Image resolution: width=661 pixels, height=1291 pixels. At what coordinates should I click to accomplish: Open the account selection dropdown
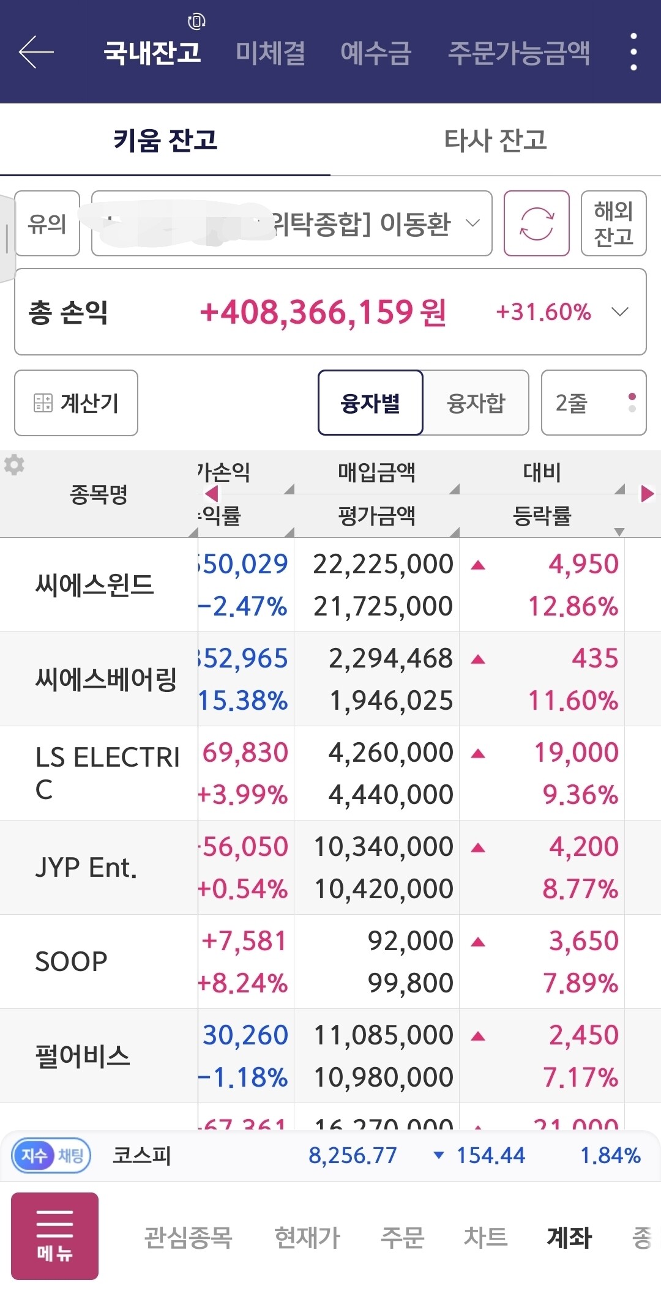[x=291, y=223]
